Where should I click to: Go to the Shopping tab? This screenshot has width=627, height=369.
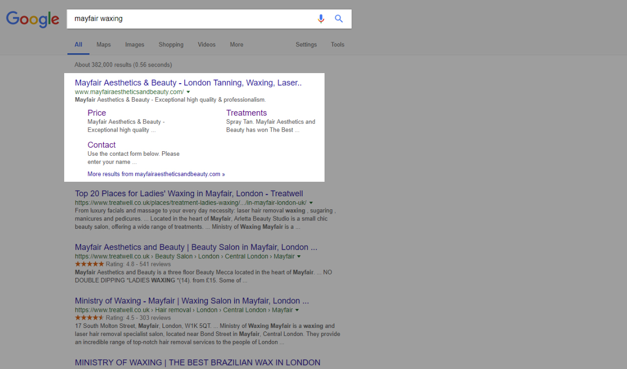[171, 45]
